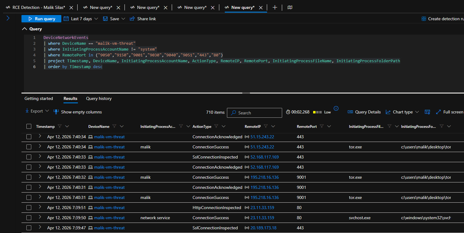The width and height of the screenshot is (464, 233).
Task: Expand the collapsed left sidebar chevron
Action: point(8,18)
